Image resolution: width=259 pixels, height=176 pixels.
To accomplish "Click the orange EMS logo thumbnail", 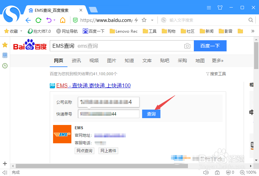I will 62,134.
